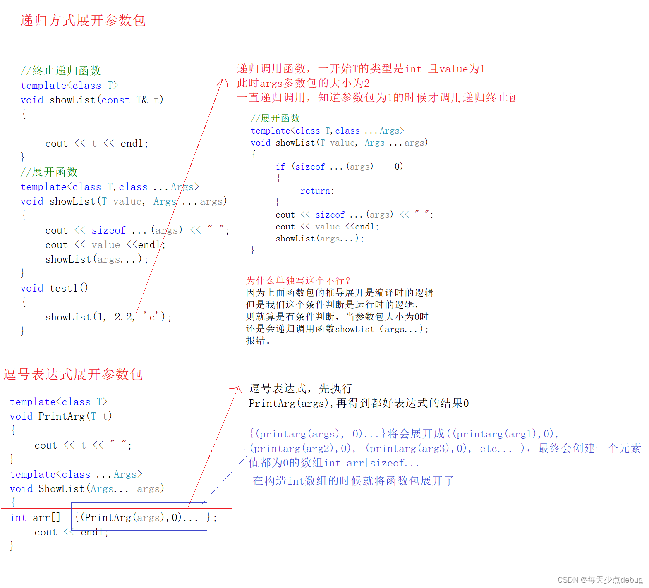Click the note '此时args参数包的大小为2'

pos(303,83)
